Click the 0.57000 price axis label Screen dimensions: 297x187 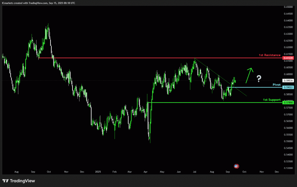(288, 115)
